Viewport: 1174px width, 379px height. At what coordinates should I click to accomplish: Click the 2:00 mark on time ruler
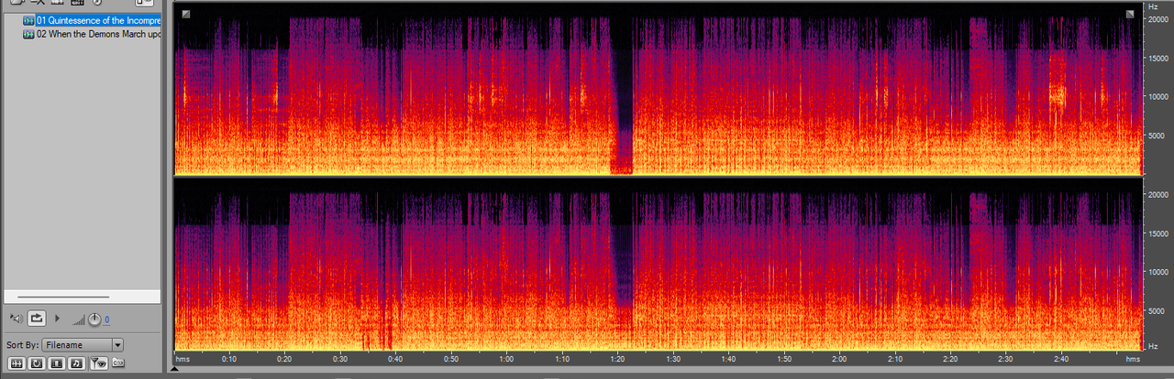coord(840,359)
